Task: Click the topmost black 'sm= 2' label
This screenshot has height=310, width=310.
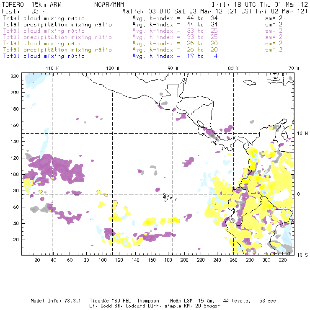Action: pos(274,18)
